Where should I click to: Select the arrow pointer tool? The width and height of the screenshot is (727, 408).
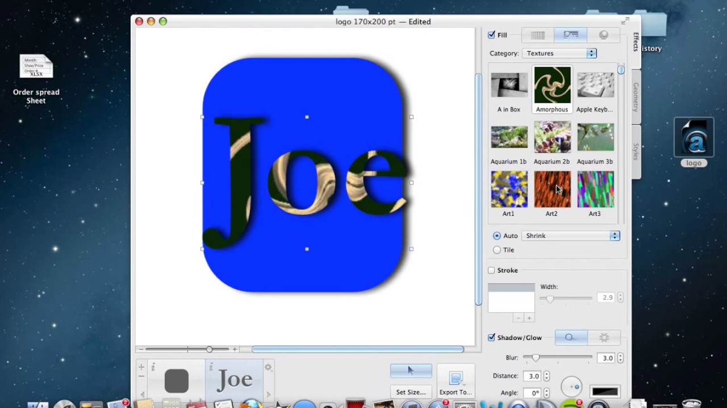(x=411, y=371)
